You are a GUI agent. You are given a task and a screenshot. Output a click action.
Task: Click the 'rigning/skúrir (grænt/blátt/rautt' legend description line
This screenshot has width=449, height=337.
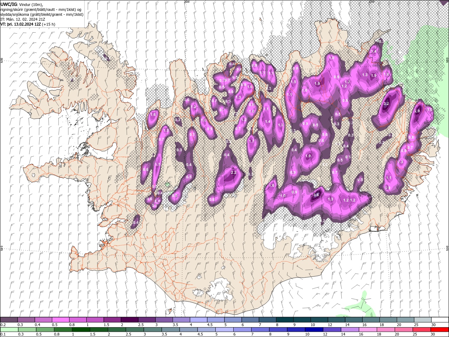click(41, 9)
